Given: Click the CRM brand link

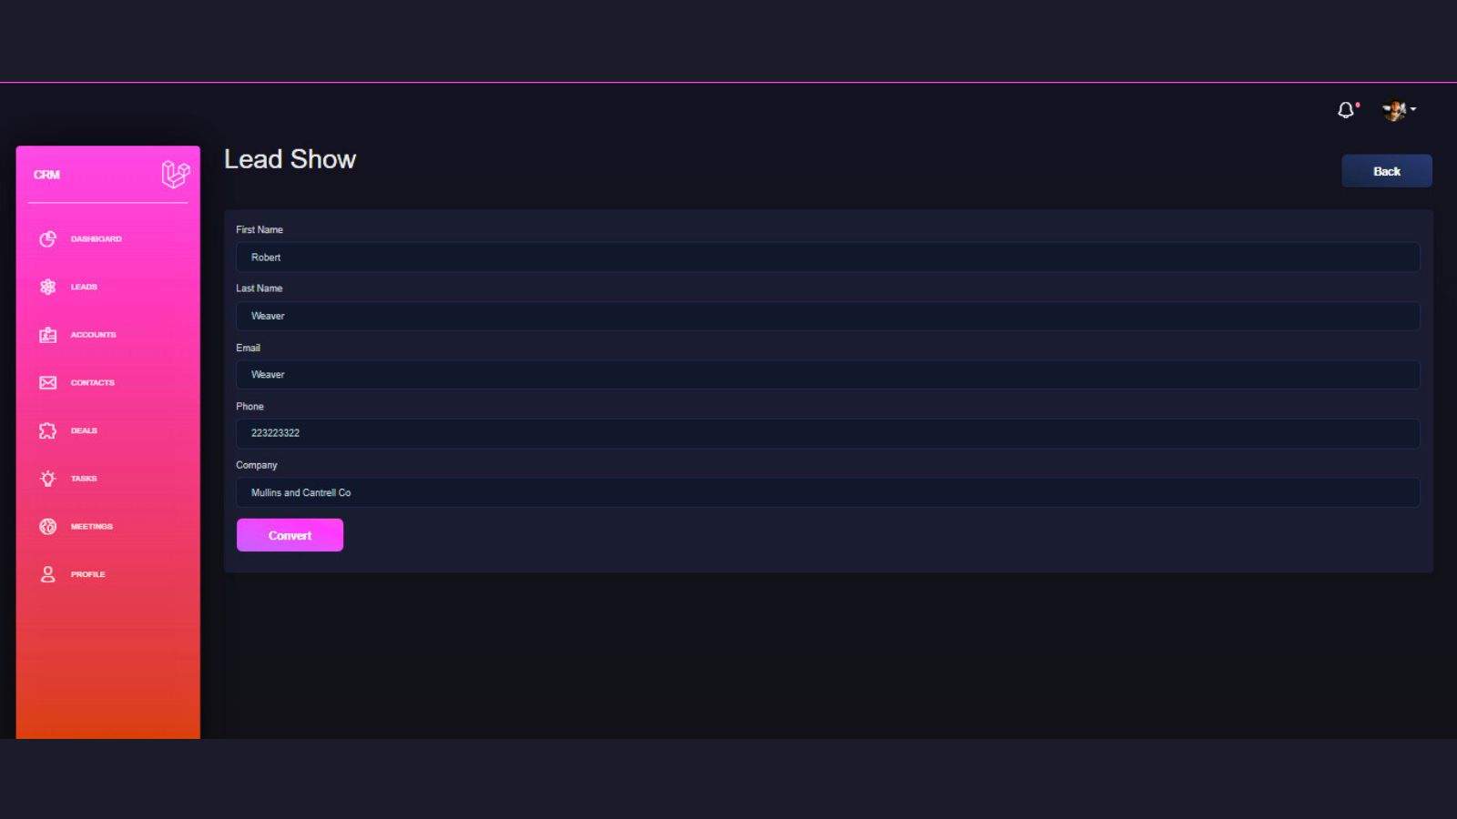Looking at the screenshot, I should (x=46, y=175).
